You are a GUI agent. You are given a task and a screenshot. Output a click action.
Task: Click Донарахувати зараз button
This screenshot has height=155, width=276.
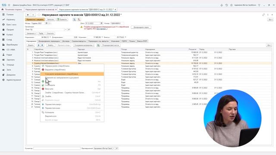141,27
